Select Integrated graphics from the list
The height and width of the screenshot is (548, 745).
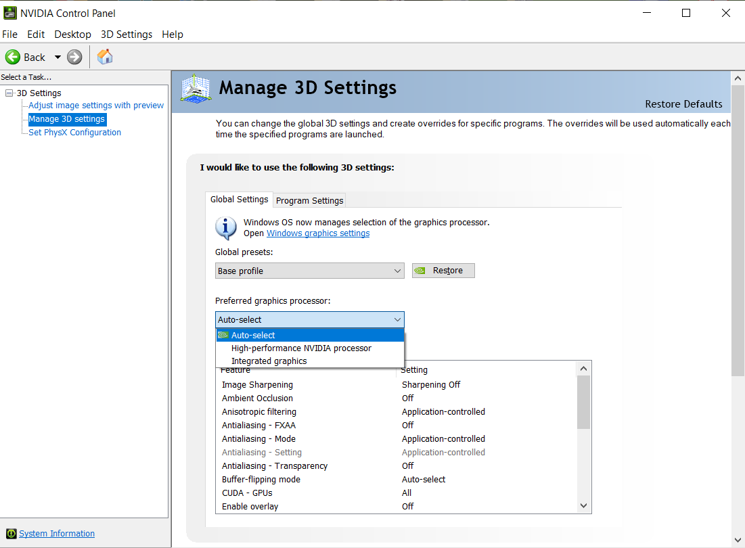[x=269, y=361]
